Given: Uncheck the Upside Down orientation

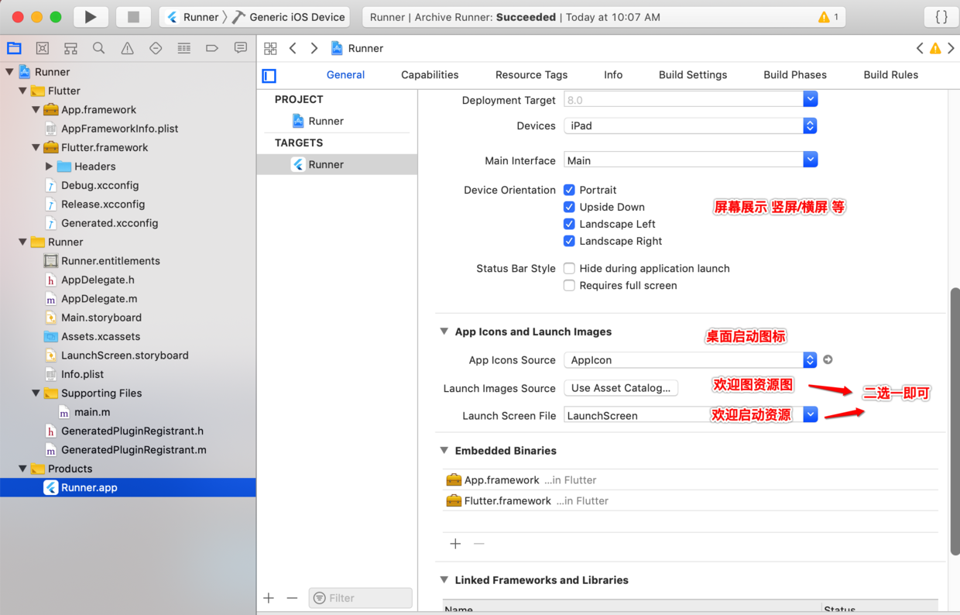Looking at the screenshot, I should click(x=569, y=207).
